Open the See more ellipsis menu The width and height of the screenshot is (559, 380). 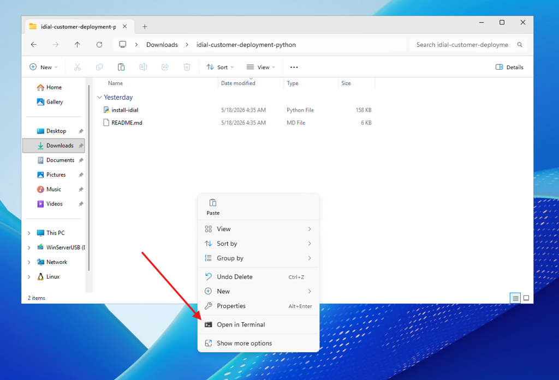pos(294,67)
